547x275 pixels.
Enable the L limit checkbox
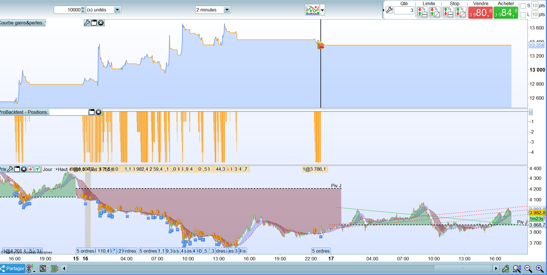[523, 15]
